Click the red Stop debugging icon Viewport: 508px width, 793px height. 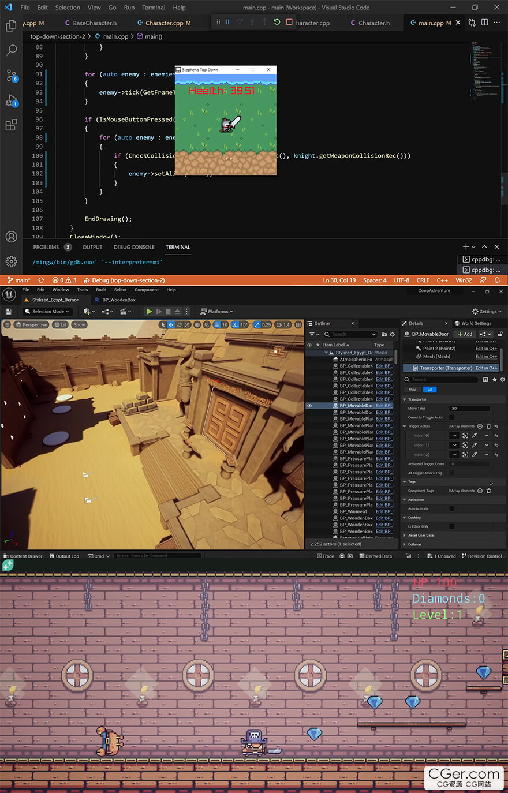point(289,23)
